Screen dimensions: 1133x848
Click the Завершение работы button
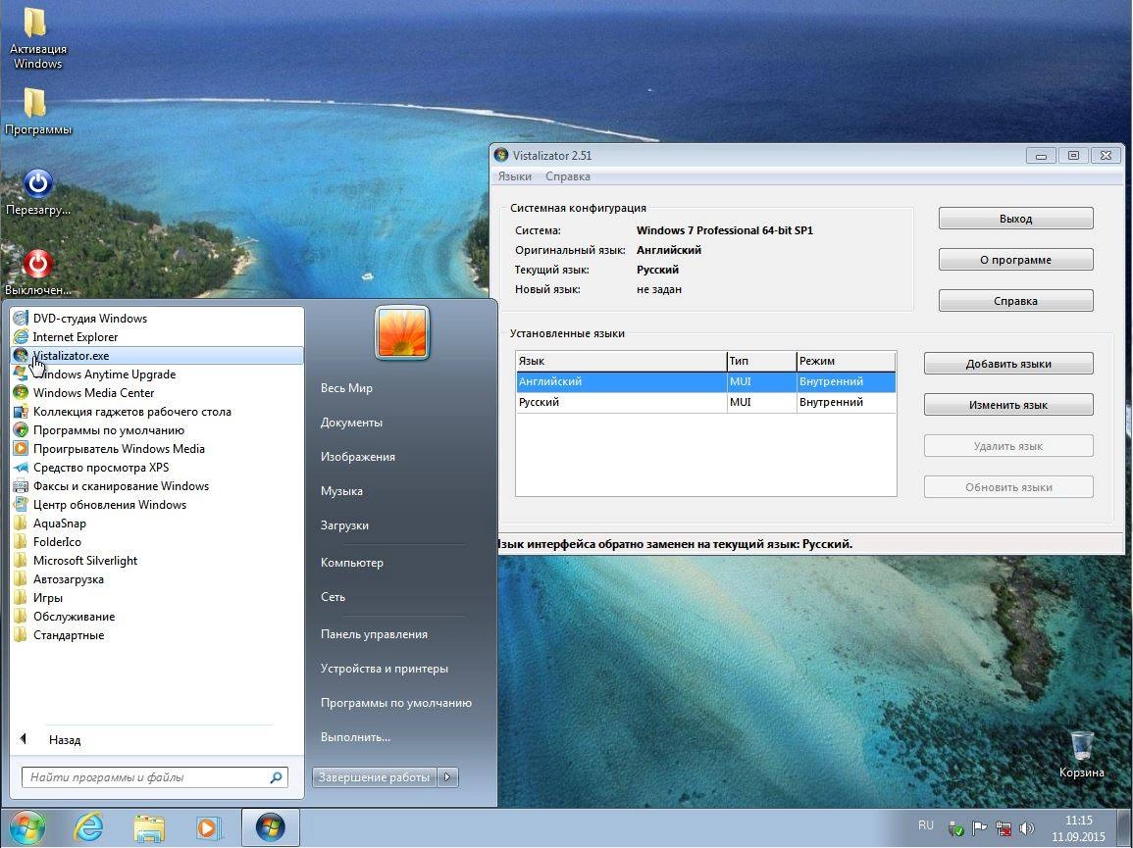(375, 777)
